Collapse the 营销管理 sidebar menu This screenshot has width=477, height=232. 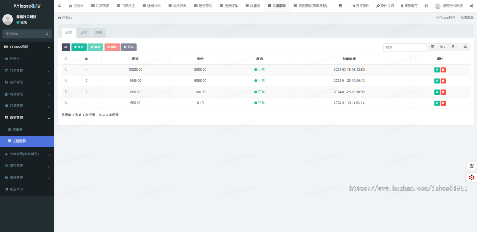27,118
